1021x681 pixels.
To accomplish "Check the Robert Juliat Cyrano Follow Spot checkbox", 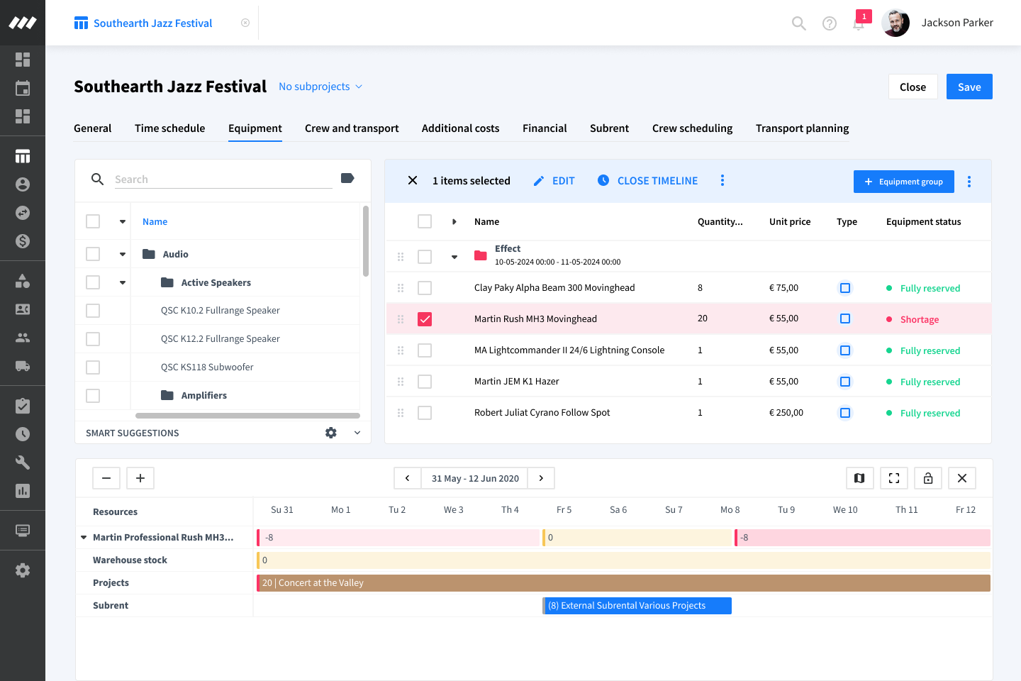I will [425, 413].
